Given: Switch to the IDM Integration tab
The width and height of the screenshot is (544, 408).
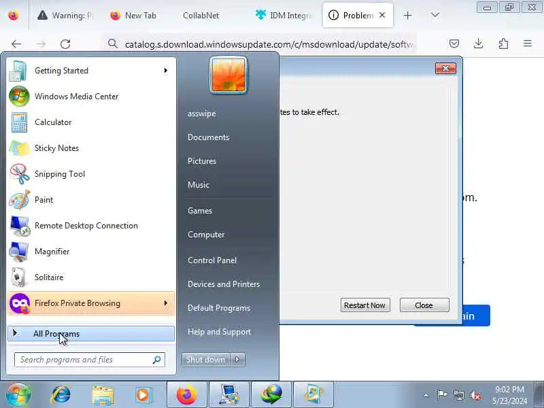Looking at the screenshot, I should [284, 16].
